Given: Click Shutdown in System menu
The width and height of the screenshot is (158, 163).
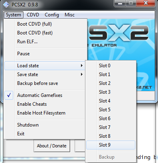Looking at the screenshot, I should [45, 125].
